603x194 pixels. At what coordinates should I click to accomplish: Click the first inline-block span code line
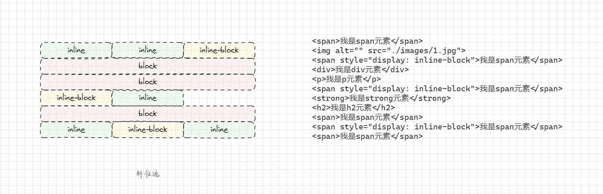[x=437, y=60]
